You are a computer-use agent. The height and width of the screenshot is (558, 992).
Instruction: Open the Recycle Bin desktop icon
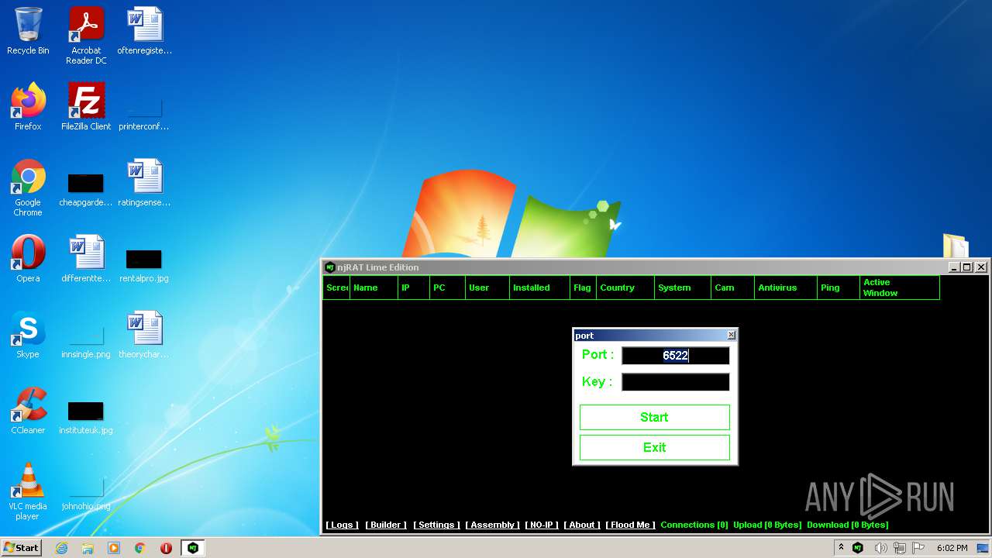tap(28, 32)
